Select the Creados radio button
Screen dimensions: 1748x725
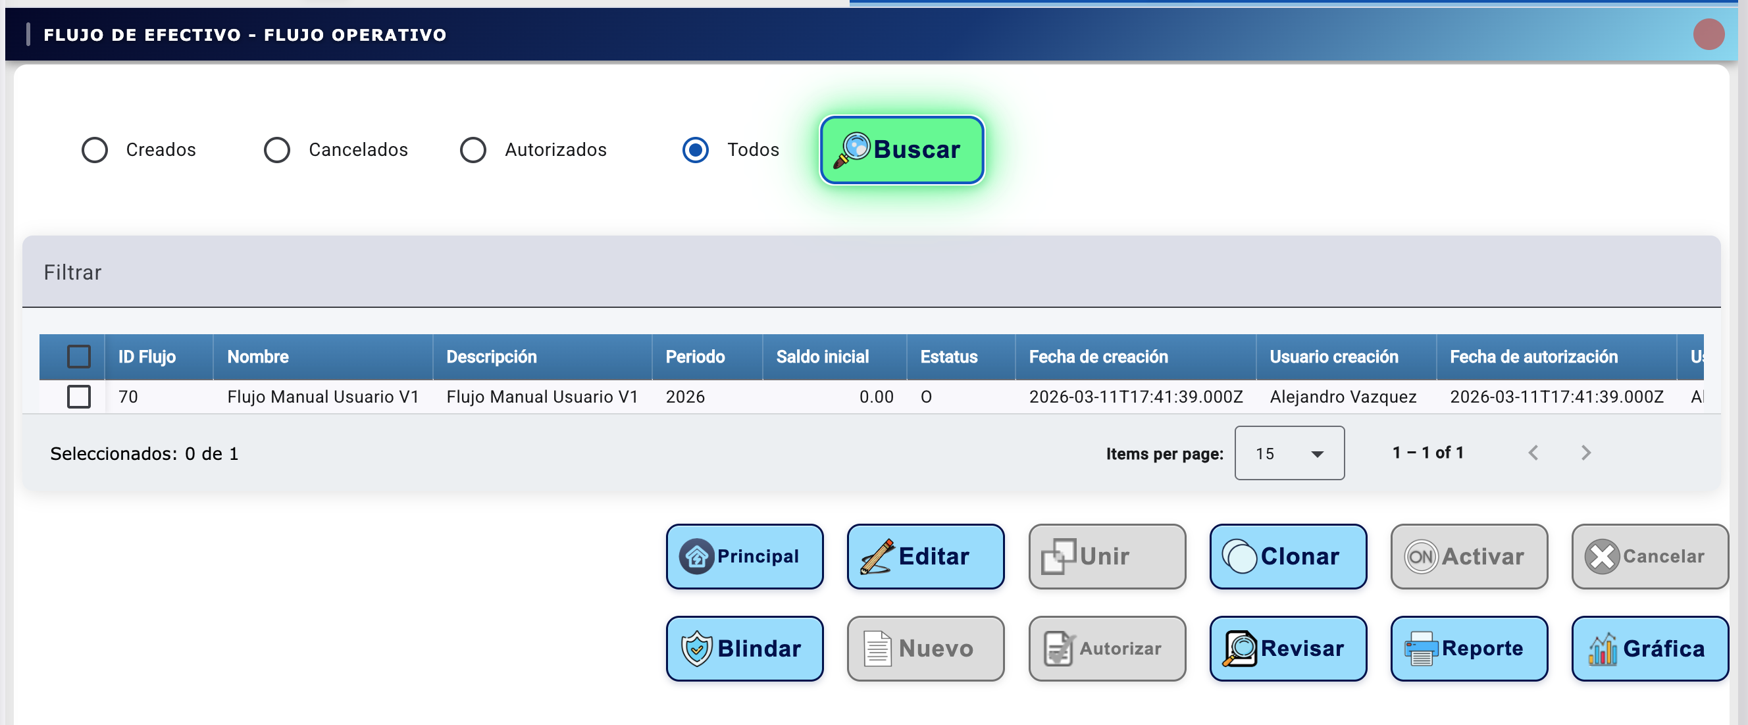click(x=94, y=150)
